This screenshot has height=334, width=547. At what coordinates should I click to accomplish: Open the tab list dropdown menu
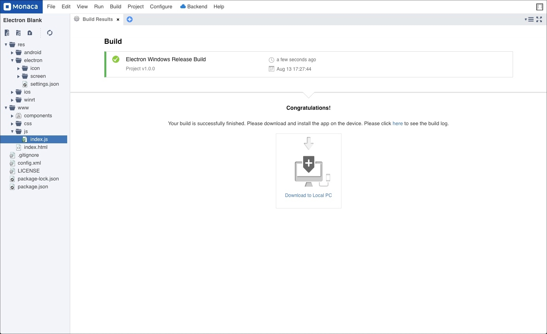point(529,19)
